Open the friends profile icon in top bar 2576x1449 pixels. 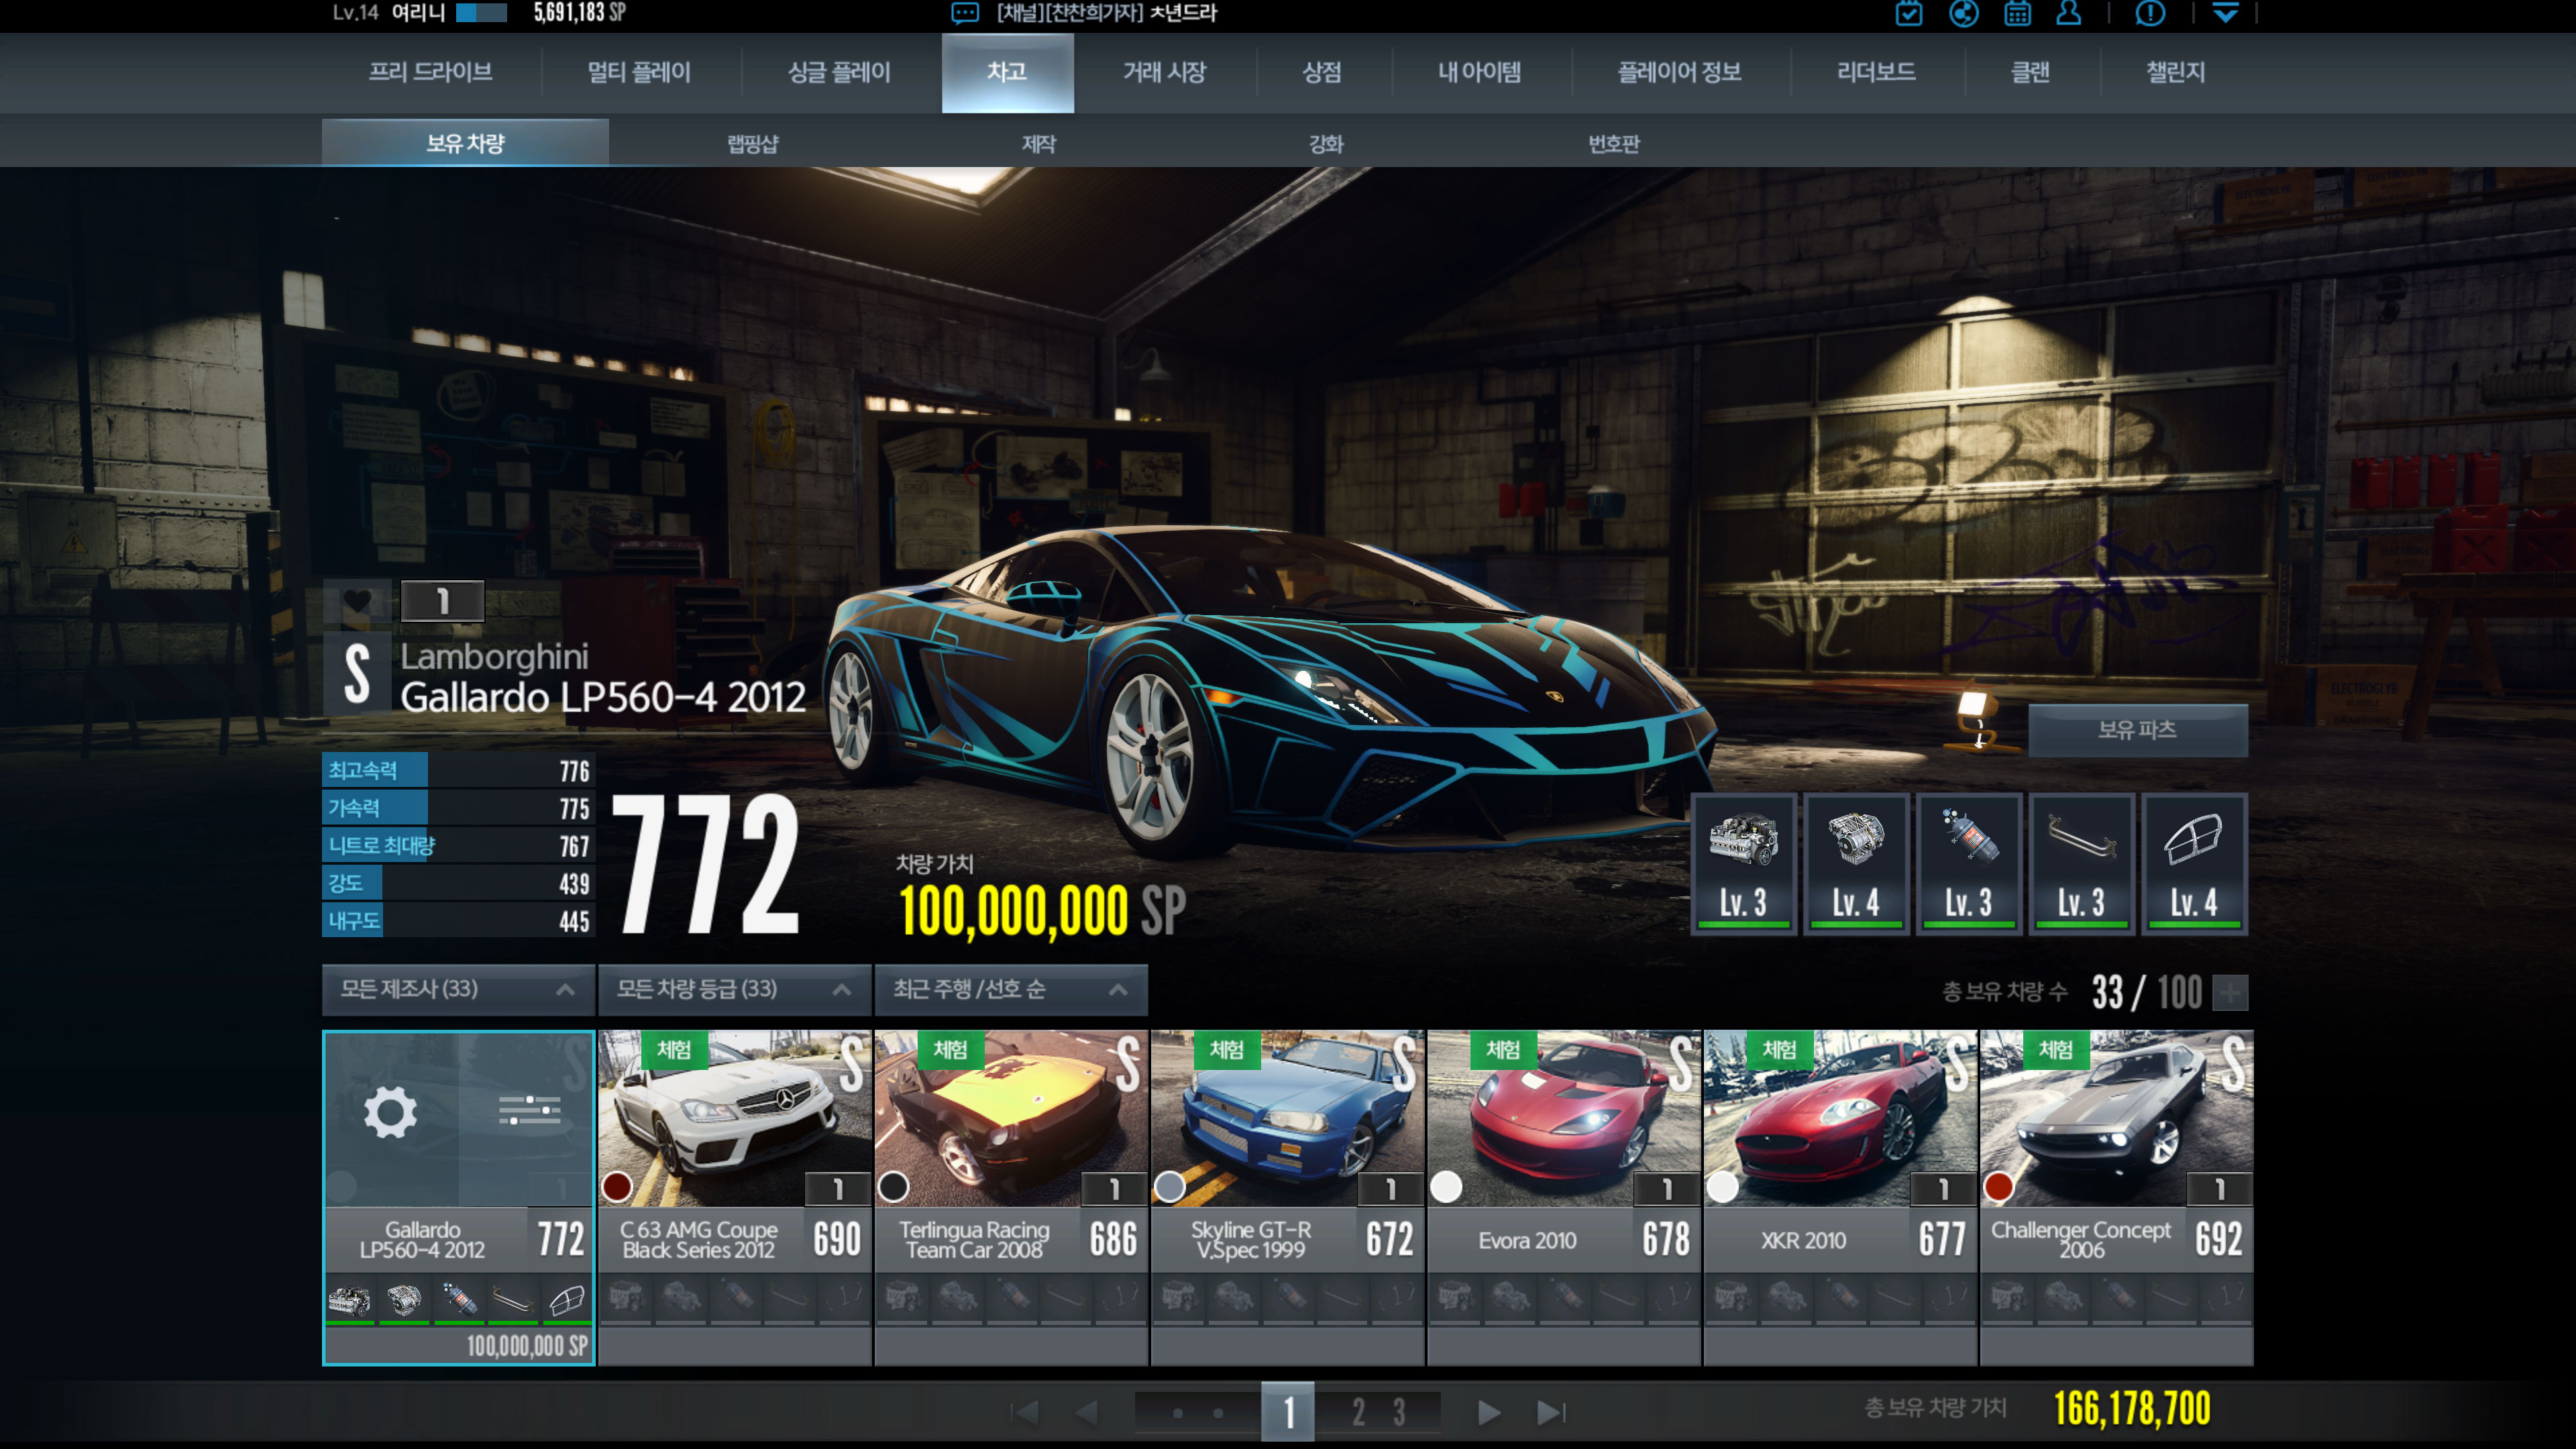tap(2069, 14)
